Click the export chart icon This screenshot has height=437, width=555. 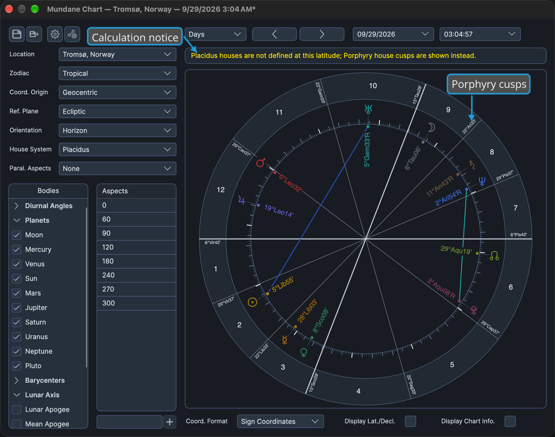coord(34,34)
